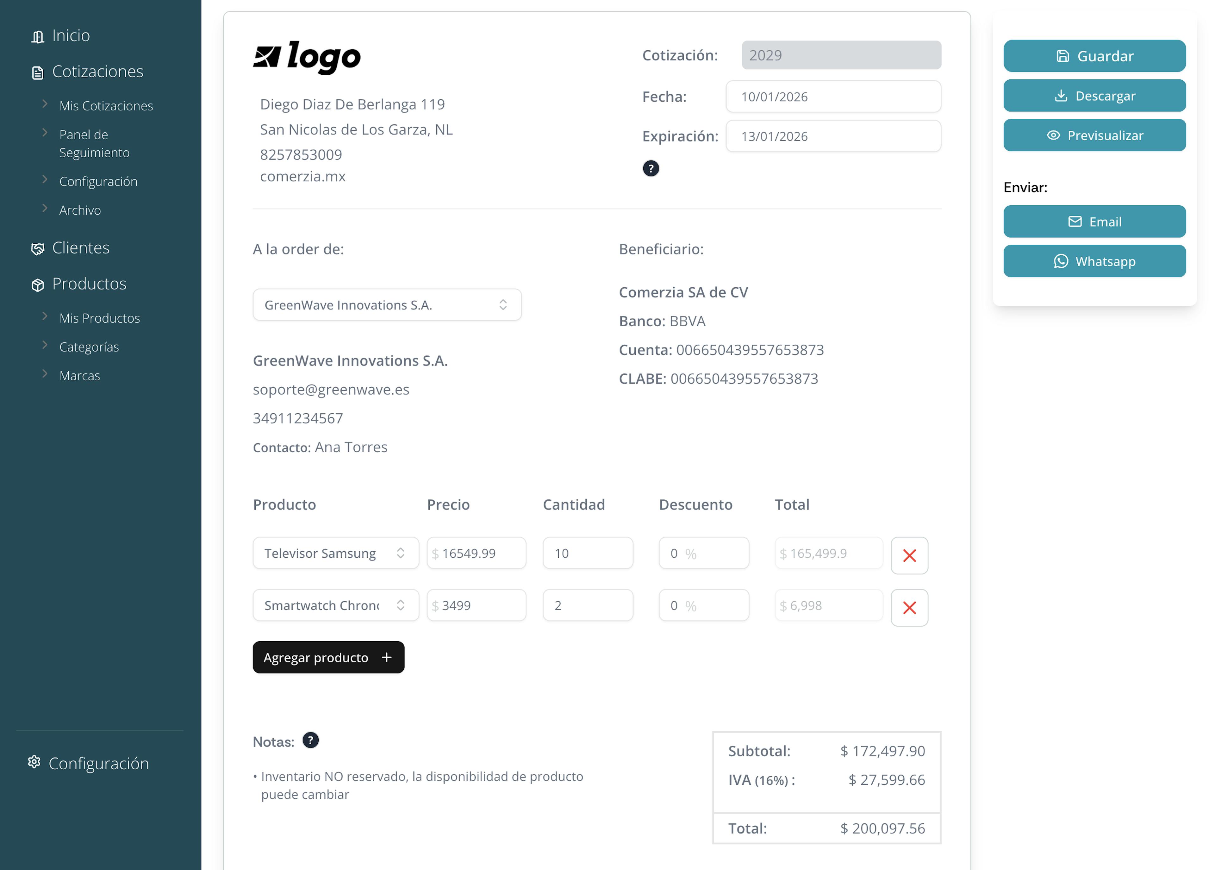This screenshot has width=1215, height=870.
Task: Click the Clientes handshake icon
Action: tap(37, 248)
